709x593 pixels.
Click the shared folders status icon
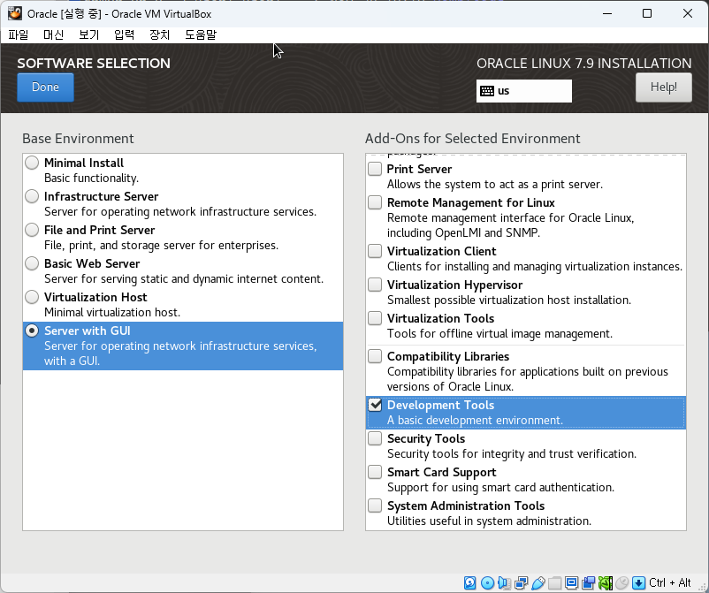point(555,582)
